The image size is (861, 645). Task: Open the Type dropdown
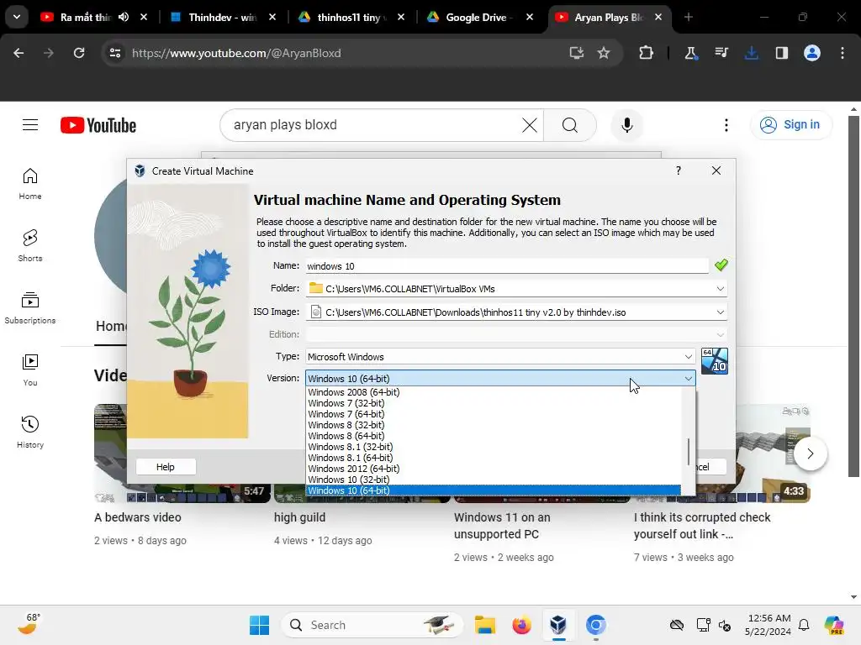(500, 356)
